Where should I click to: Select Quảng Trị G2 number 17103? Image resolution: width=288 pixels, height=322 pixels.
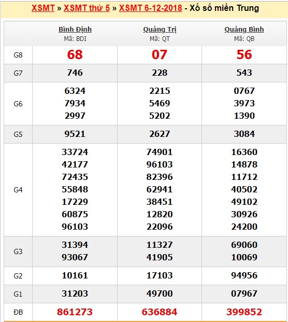(x=160, y=275)
